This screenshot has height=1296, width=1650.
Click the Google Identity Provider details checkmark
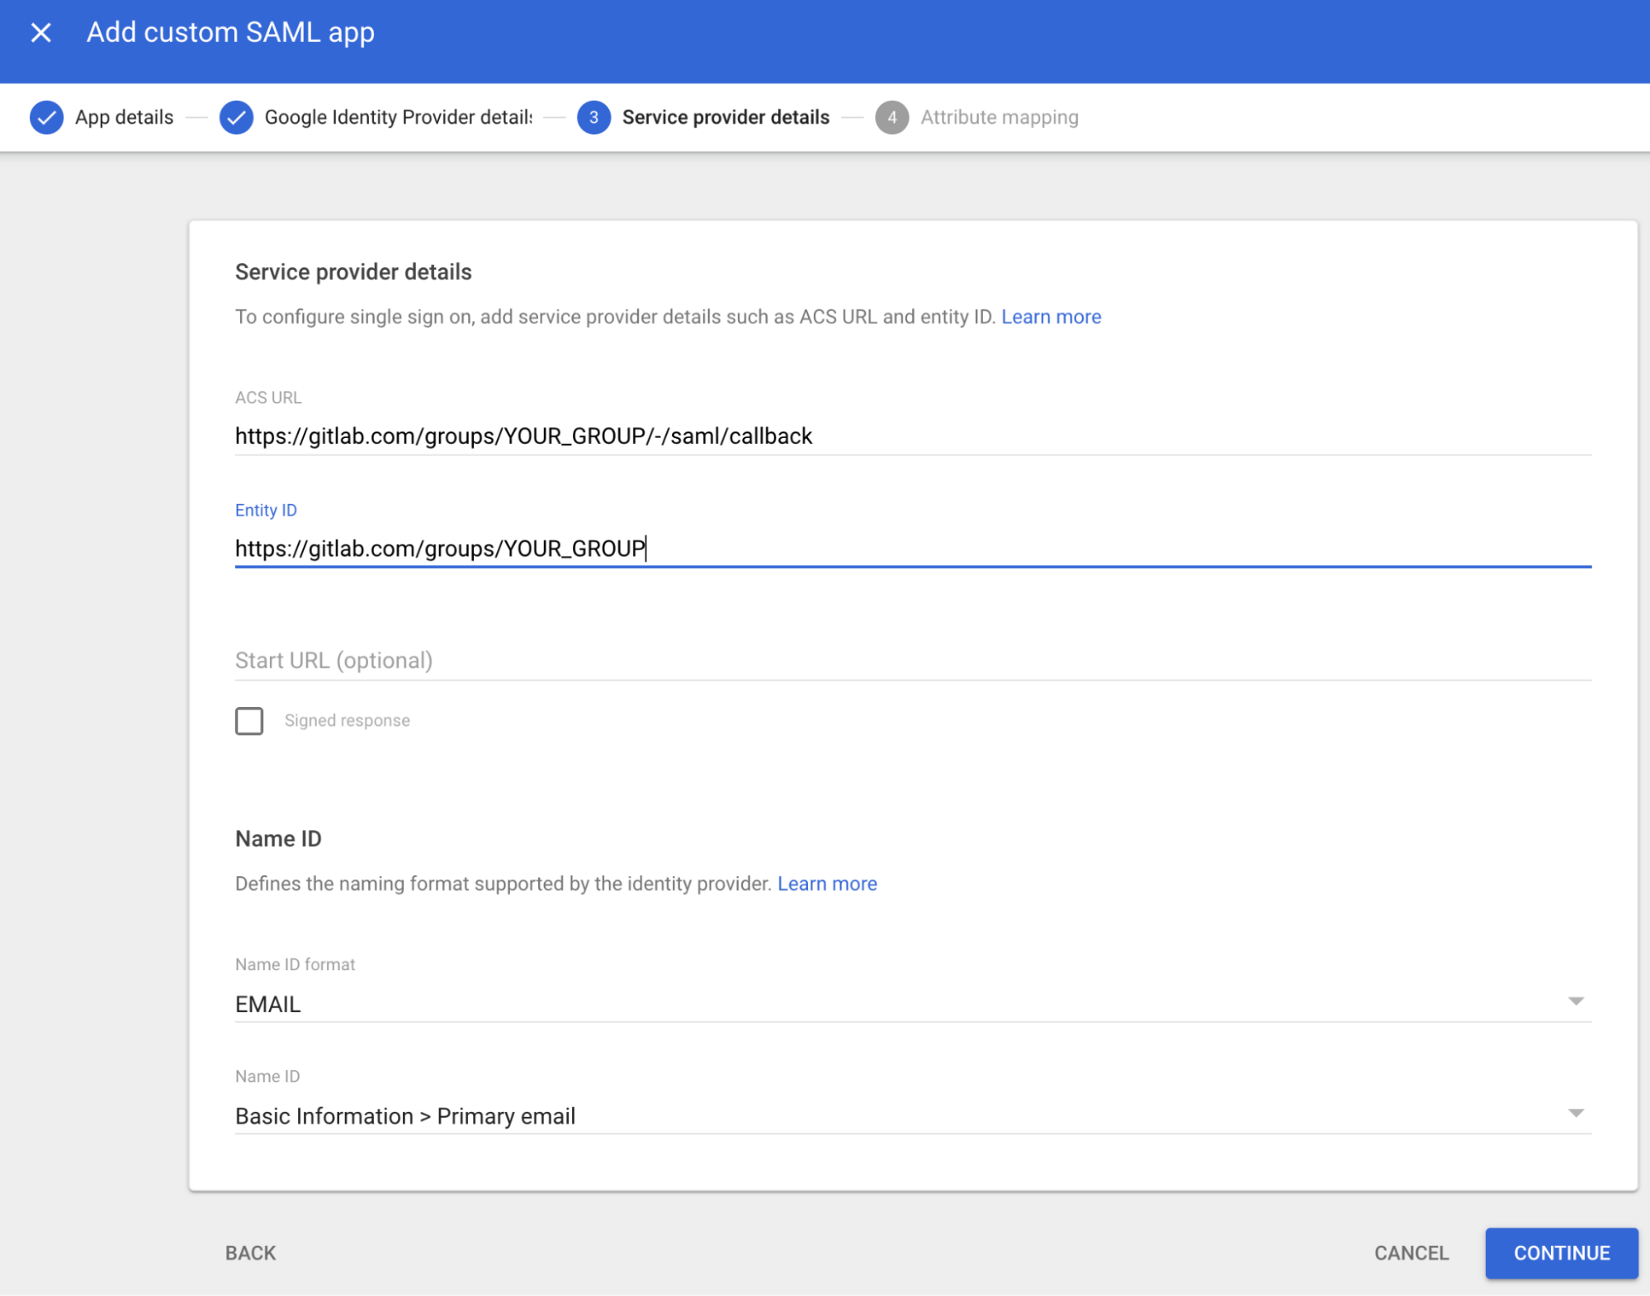click(236, 117)
